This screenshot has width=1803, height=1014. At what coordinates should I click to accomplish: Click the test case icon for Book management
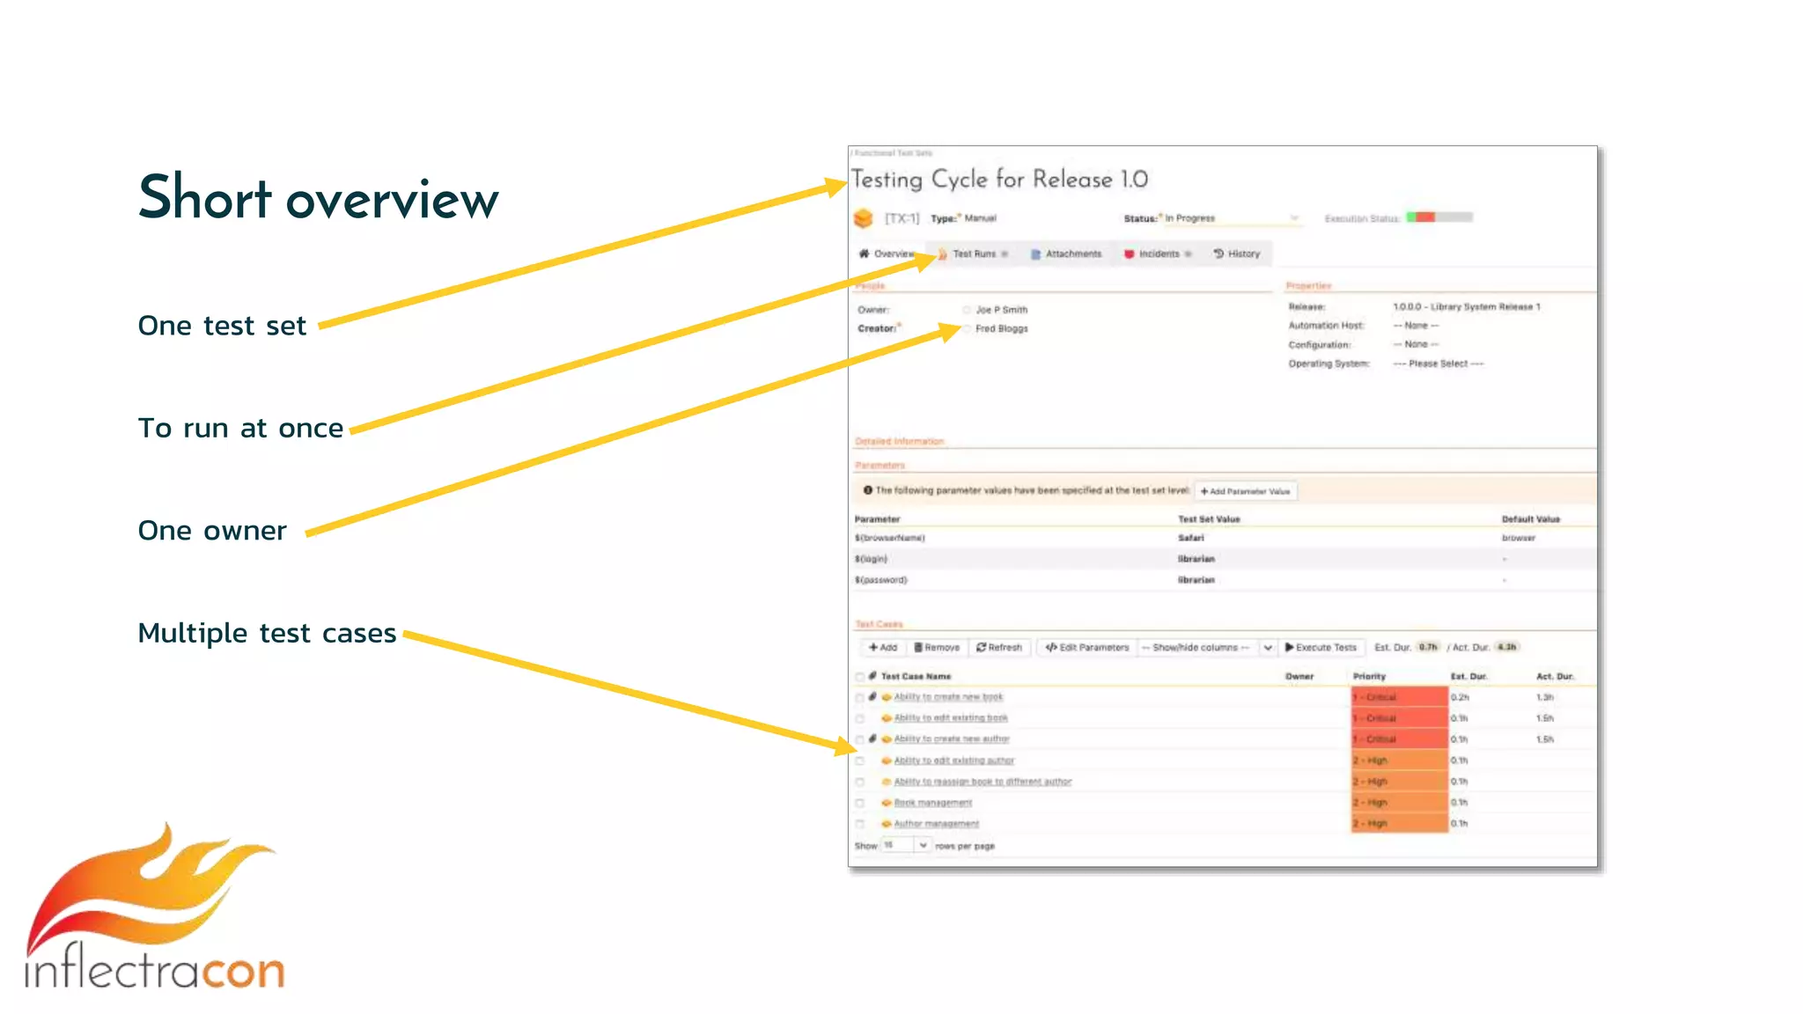pos(887,803)
